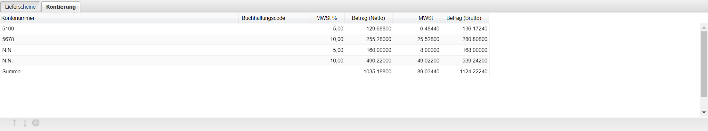Switch to the Lieferscheine tab

(x=20, y=7)
